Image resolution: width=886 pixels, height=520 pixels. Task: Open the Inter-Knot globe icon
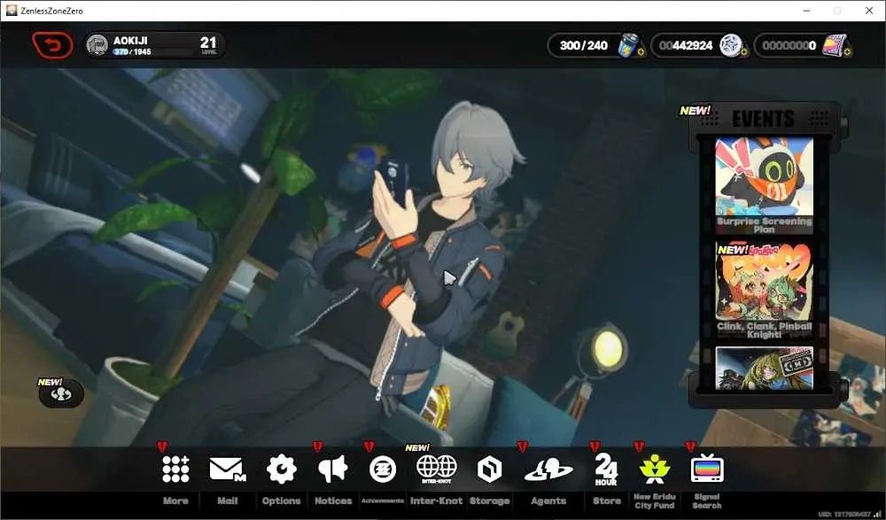436,470
